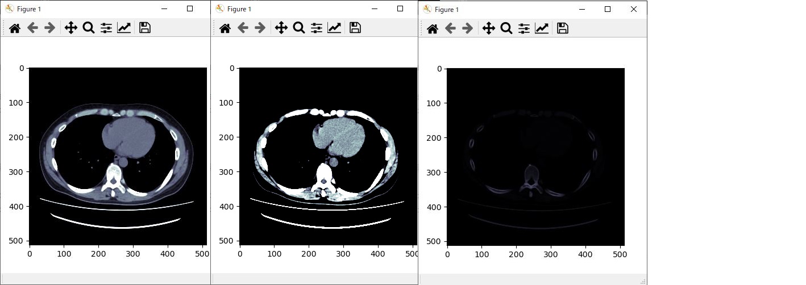Back to previous view in right window
This screenshot has height=285, width=806.
(x=450, y=28)
